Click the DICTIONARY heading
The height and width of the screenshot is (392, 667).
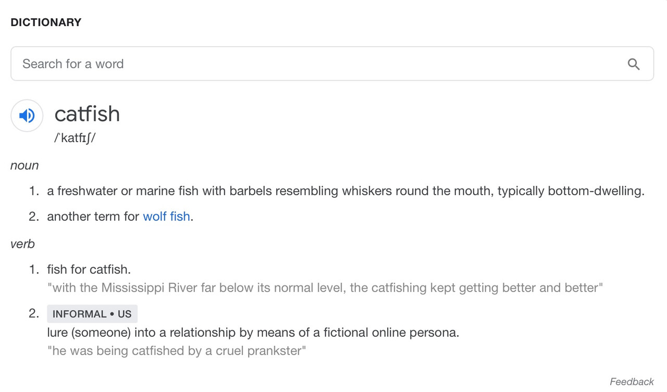[46, 22]
